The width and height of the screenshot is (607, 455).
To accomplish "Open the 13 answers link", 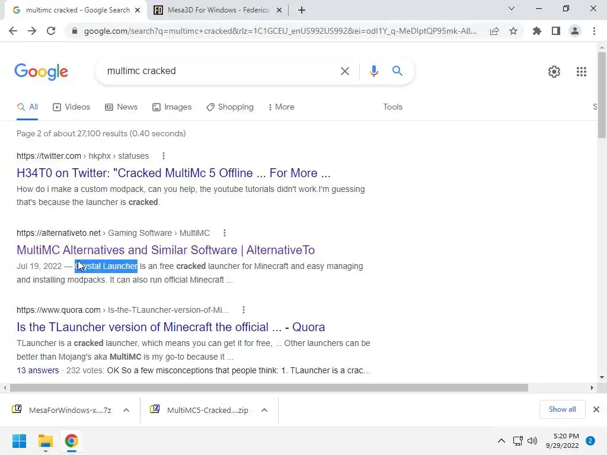I will (x=37, y=371).
